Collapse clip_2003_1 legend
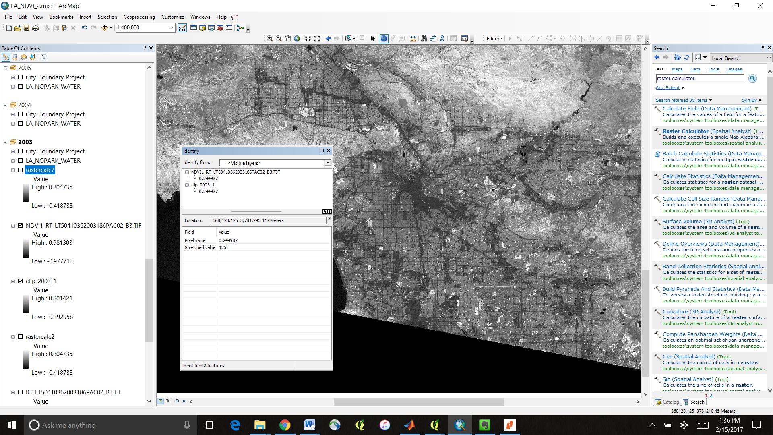773x435 pixels. (x=13, y=281)
